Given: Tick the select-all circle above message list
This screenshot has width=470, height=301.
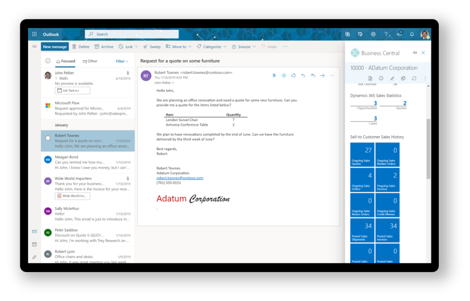Looking at the screenshot, I should 48,61.
